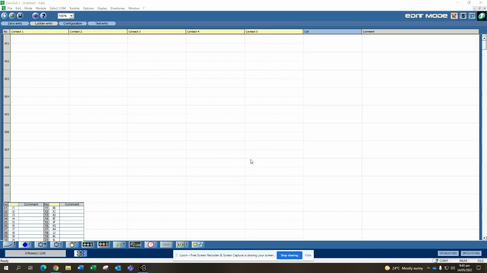The image size is (487, 273).
Task: Open the counter comparators V scale icon
Action: click(x=119, y=245)
